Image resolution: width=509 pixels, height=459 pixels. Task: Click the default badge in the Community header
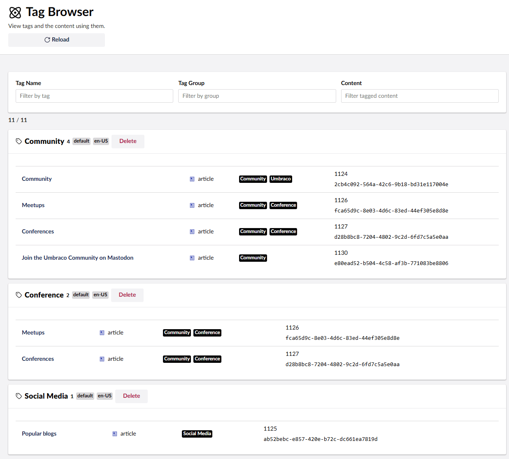pos(81,141)
